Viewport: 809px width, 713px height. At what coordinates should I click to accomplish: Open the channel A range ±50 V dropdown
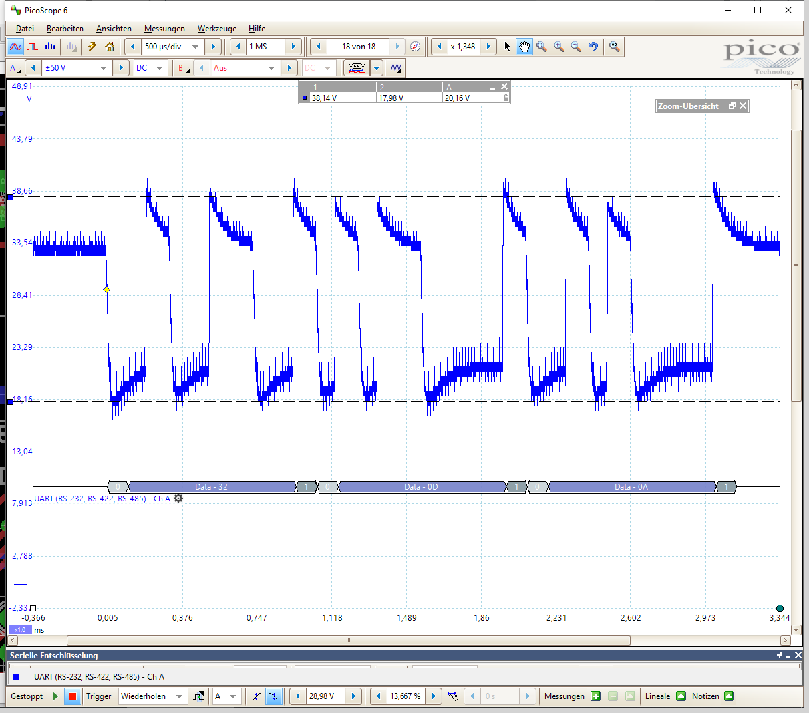click(x=103, y=68)
